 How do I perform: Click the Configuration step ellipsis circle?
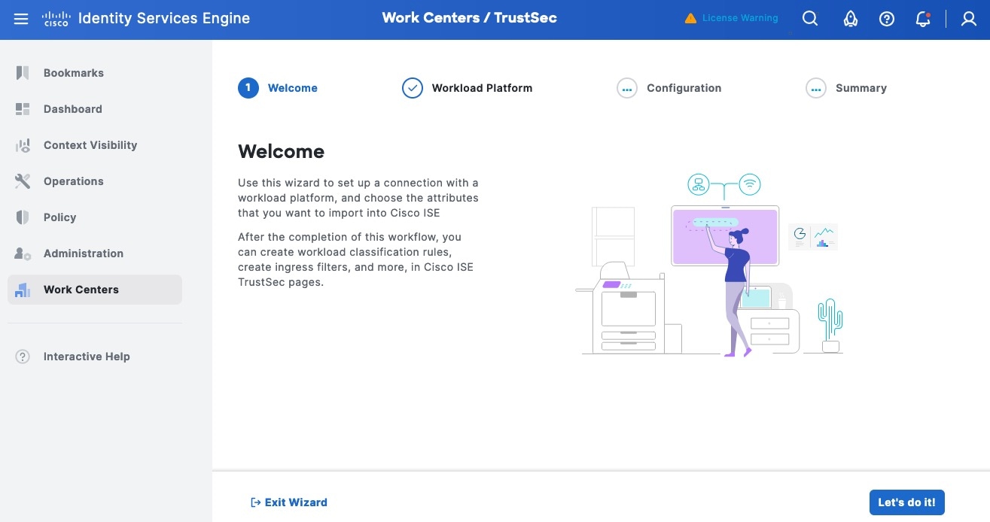coord(627,88)
